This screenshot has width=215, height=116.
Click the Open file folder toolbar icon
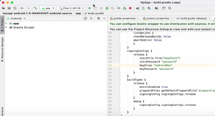coord(4,8)
